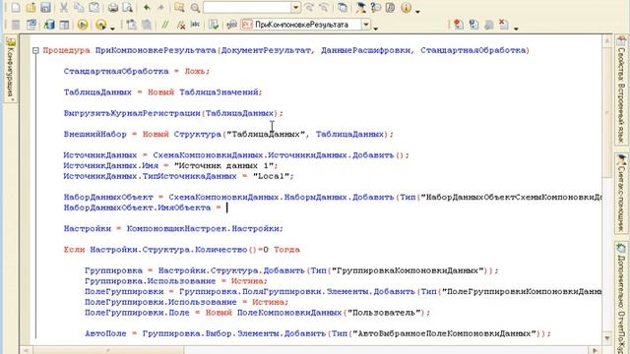Click the format block icon
Viewport: 630px width, 354px height.
click(131, 25)
